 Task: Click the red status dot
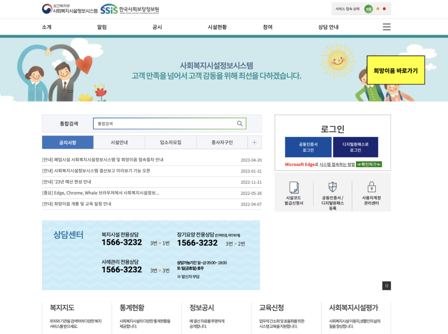[384, 8]
